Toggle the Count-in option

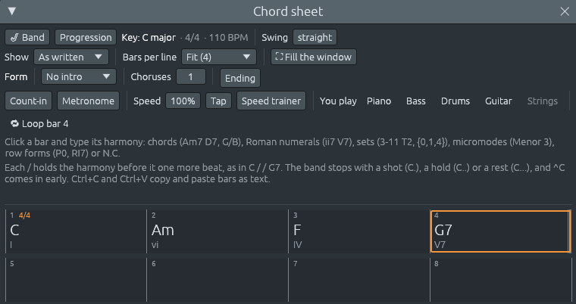pyautogui.click(x=28, y=101)
